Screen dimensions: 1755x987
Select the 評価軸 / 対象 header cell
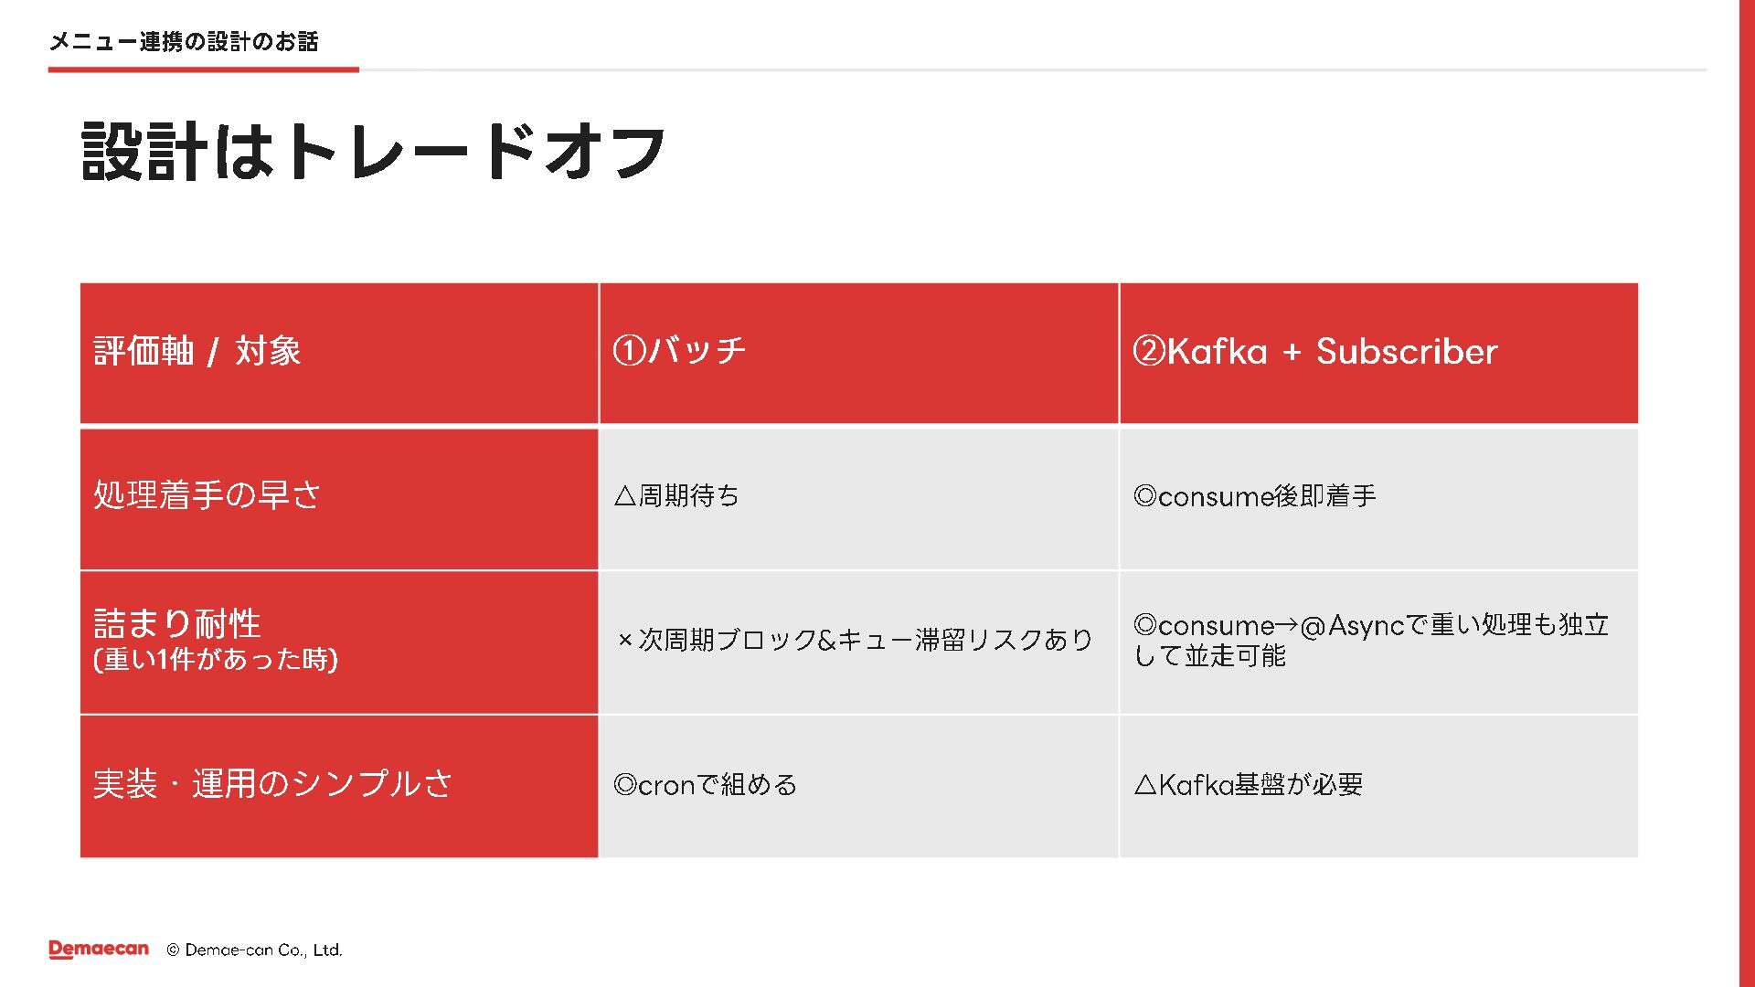[339, 353]
